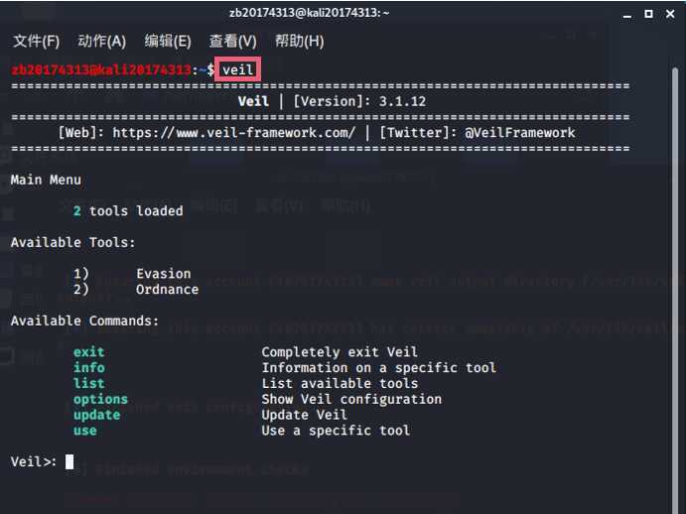The height and width of the screenshot is (514, 686).
Task: Click the options command
Action: [100, 399]
